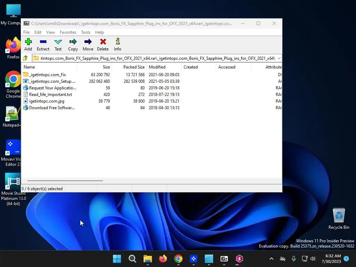Click the 2018-04-30 13:13 modified date
This screenshot has width=356, height=267.
164,107
